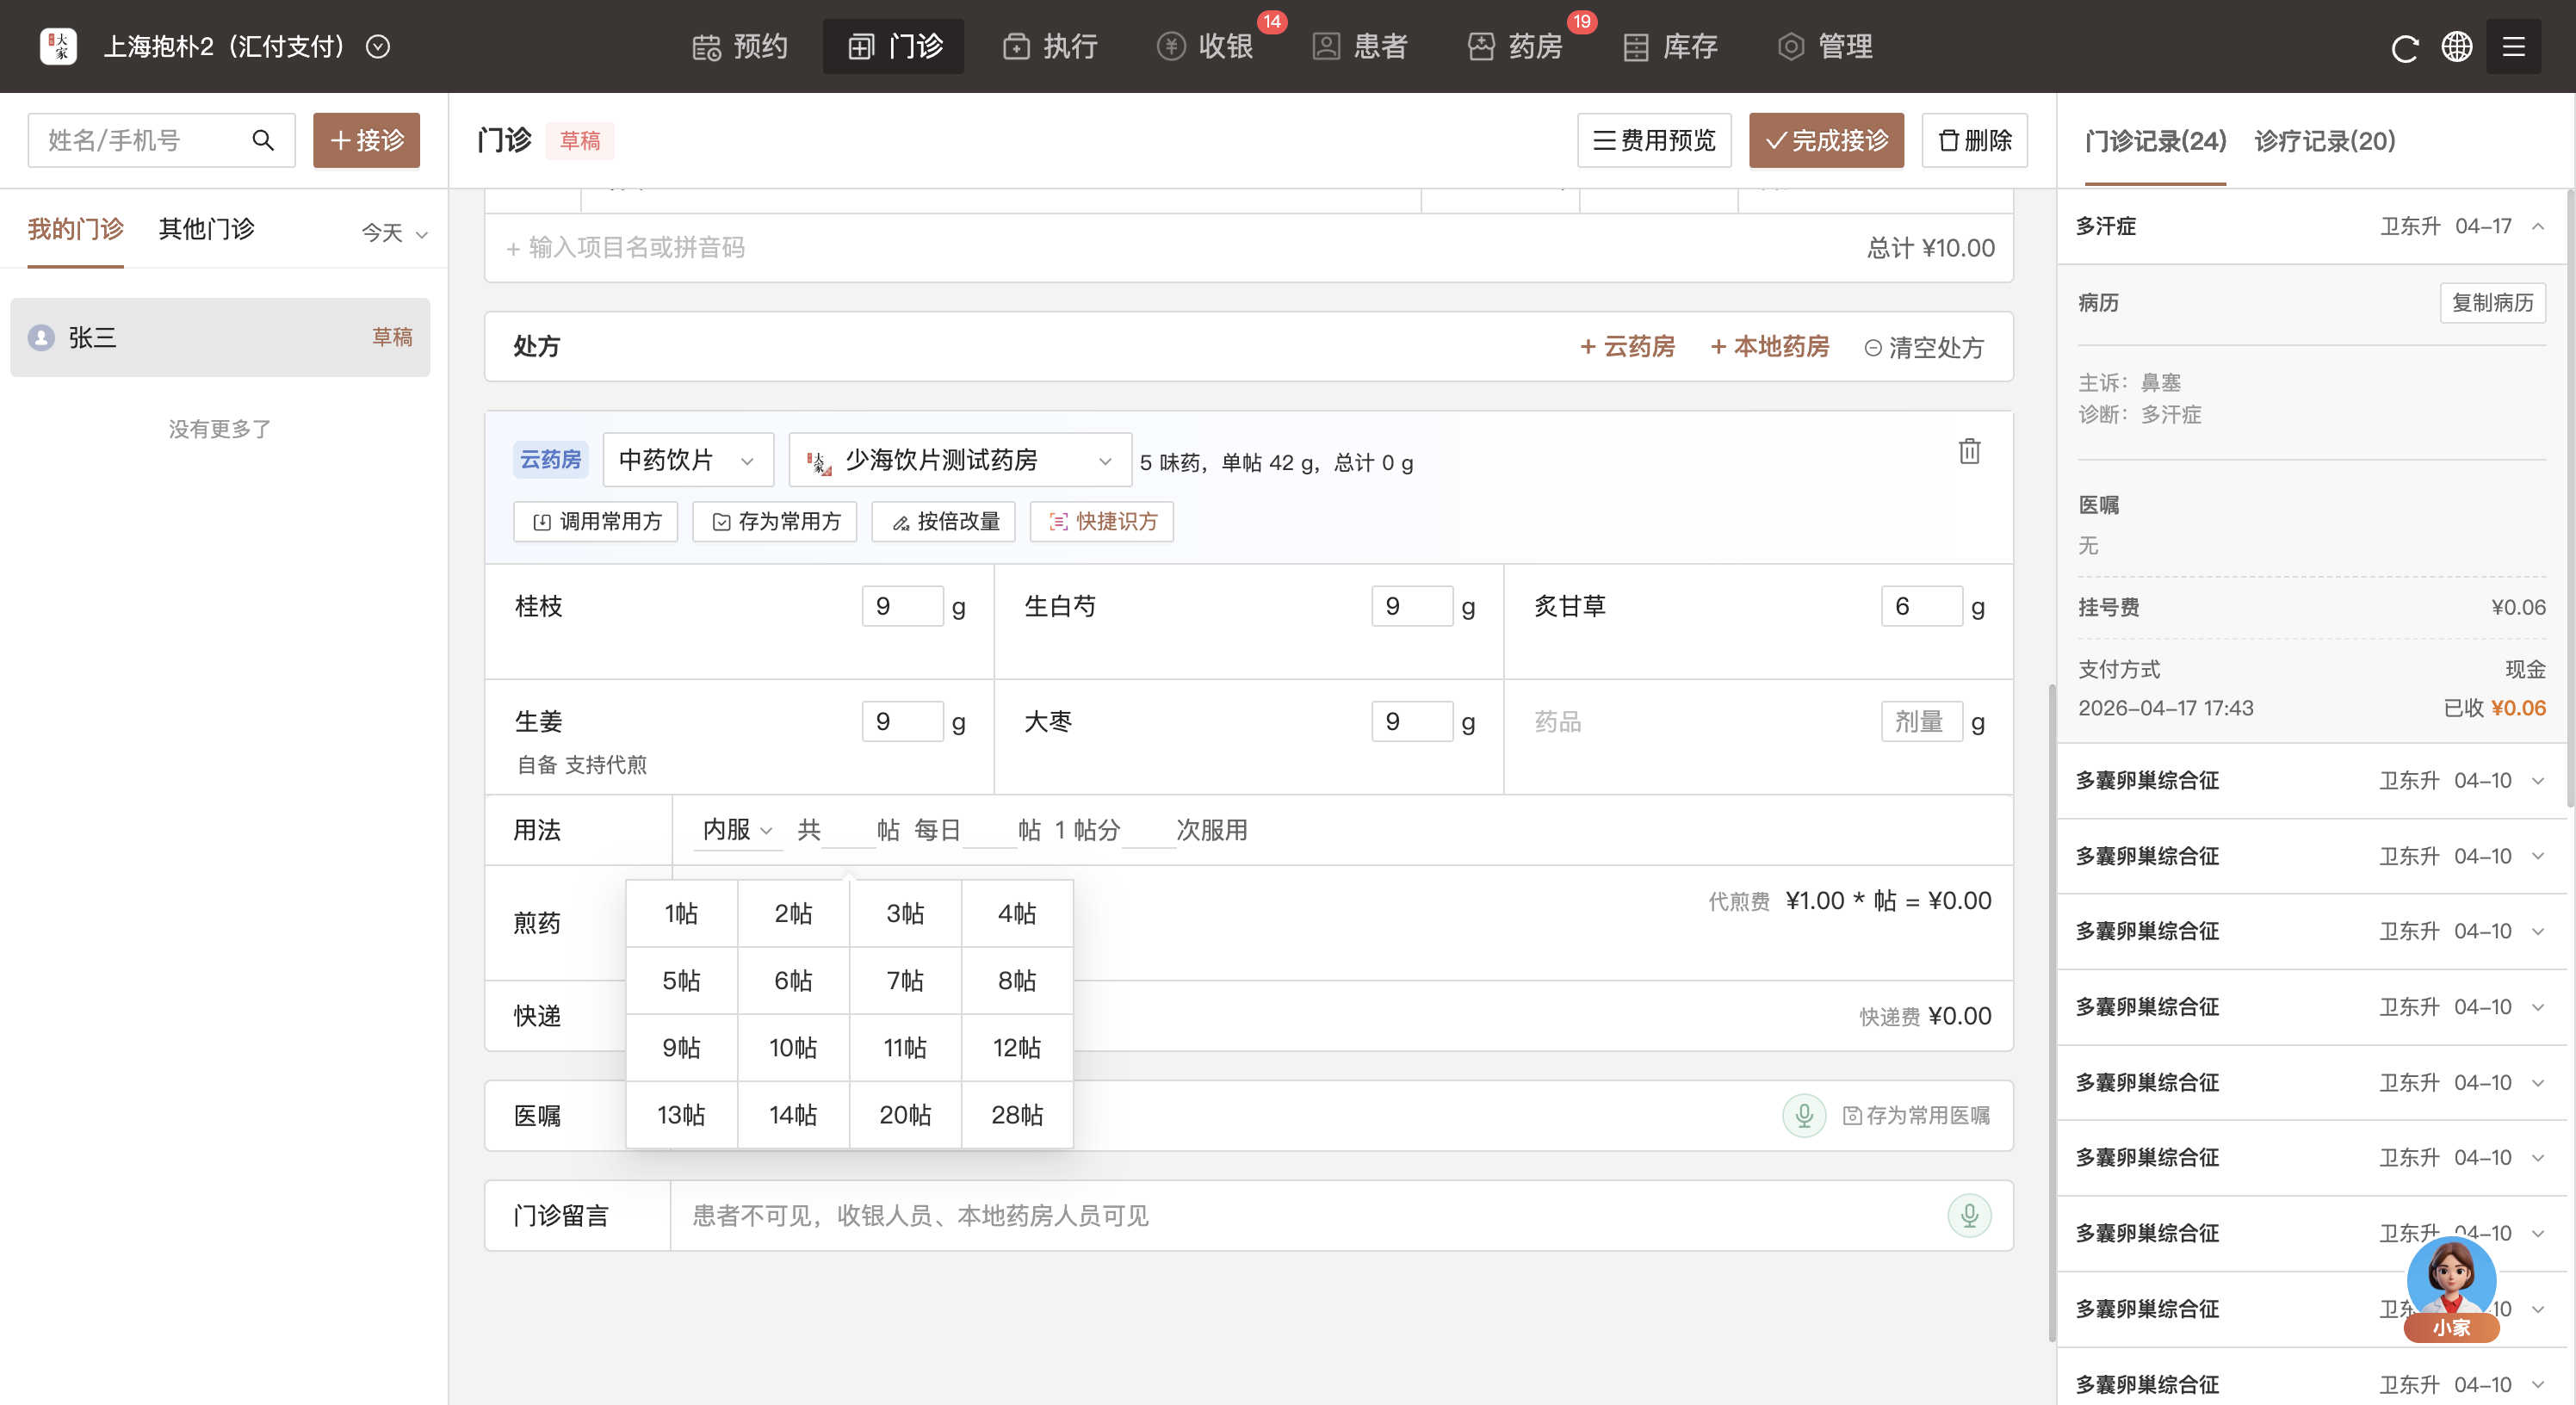
Task: Click the 完成接诊 button
Action: (x=1826, y=140)
